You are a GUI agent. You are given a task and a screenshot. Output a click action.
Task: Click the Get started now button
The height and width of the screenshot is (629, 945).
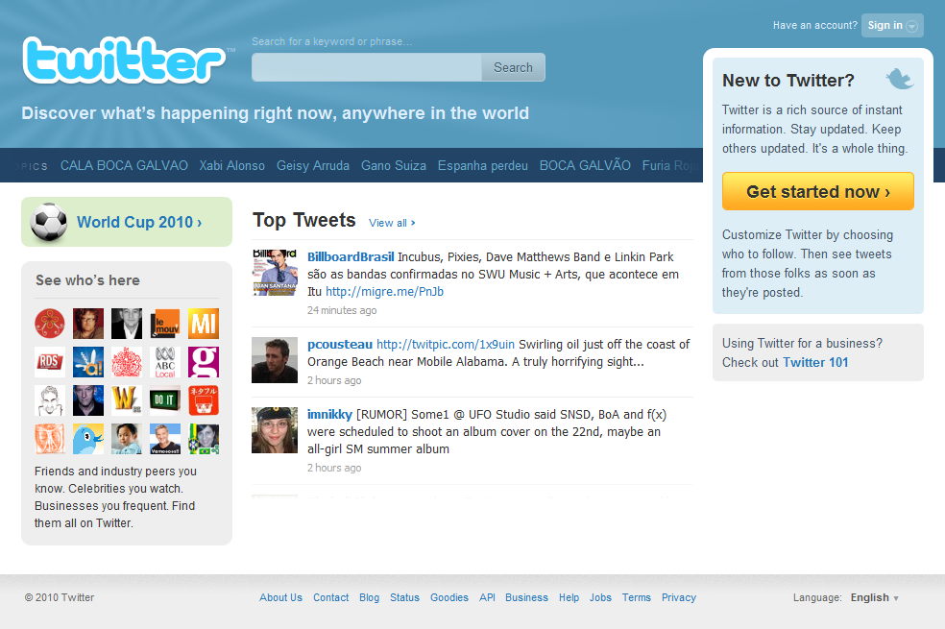(x=818, y=192)
